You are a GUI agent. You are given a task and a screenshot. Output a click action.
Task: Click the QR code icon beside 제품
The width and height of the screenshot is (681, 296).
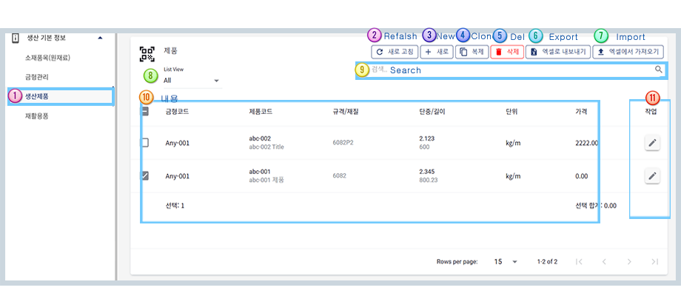click(x=147, y=53)
